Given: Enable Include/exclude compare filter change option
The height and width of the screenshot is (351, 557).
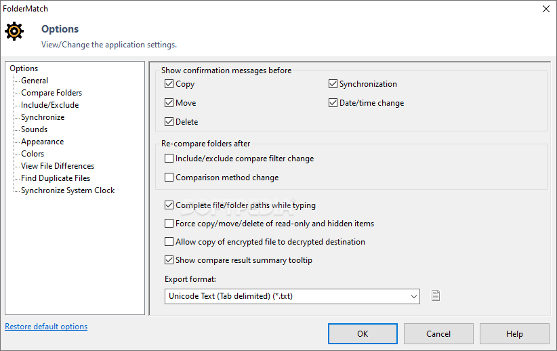Looking at the screenshot, I should 169,158.
